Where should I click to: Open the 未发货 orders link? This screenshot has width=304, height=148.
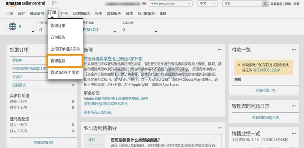pyautogui.click(x=17, y=77)
